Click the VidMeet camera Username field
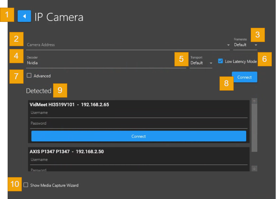Viewport: 276px width, 199px height. tap(139, 113)
